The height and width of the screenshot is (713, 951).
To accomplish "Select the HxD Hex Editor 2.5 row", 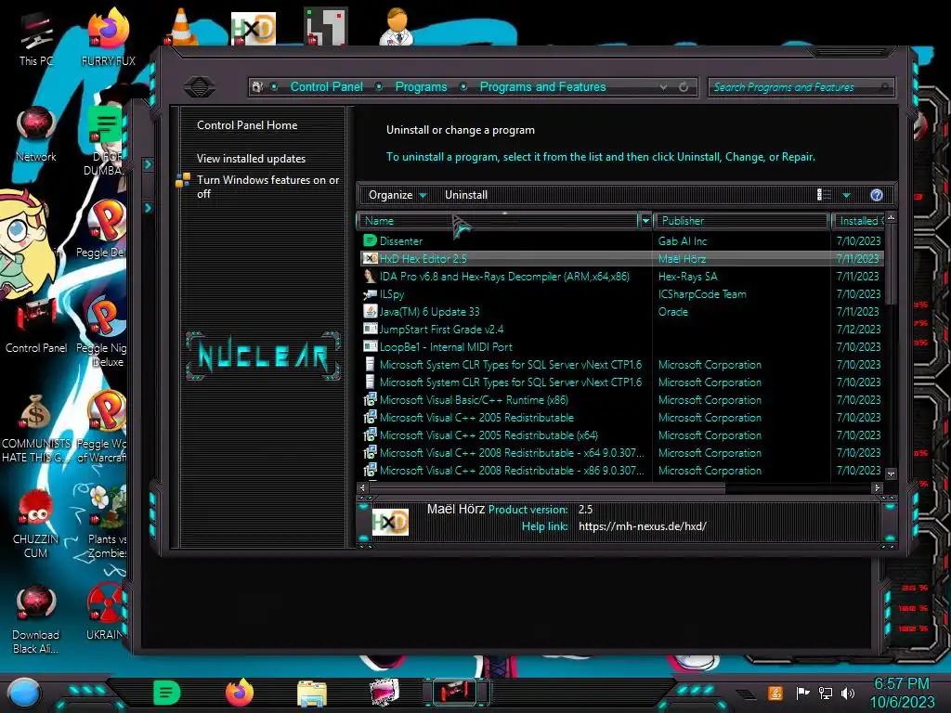I will (621, 258).
